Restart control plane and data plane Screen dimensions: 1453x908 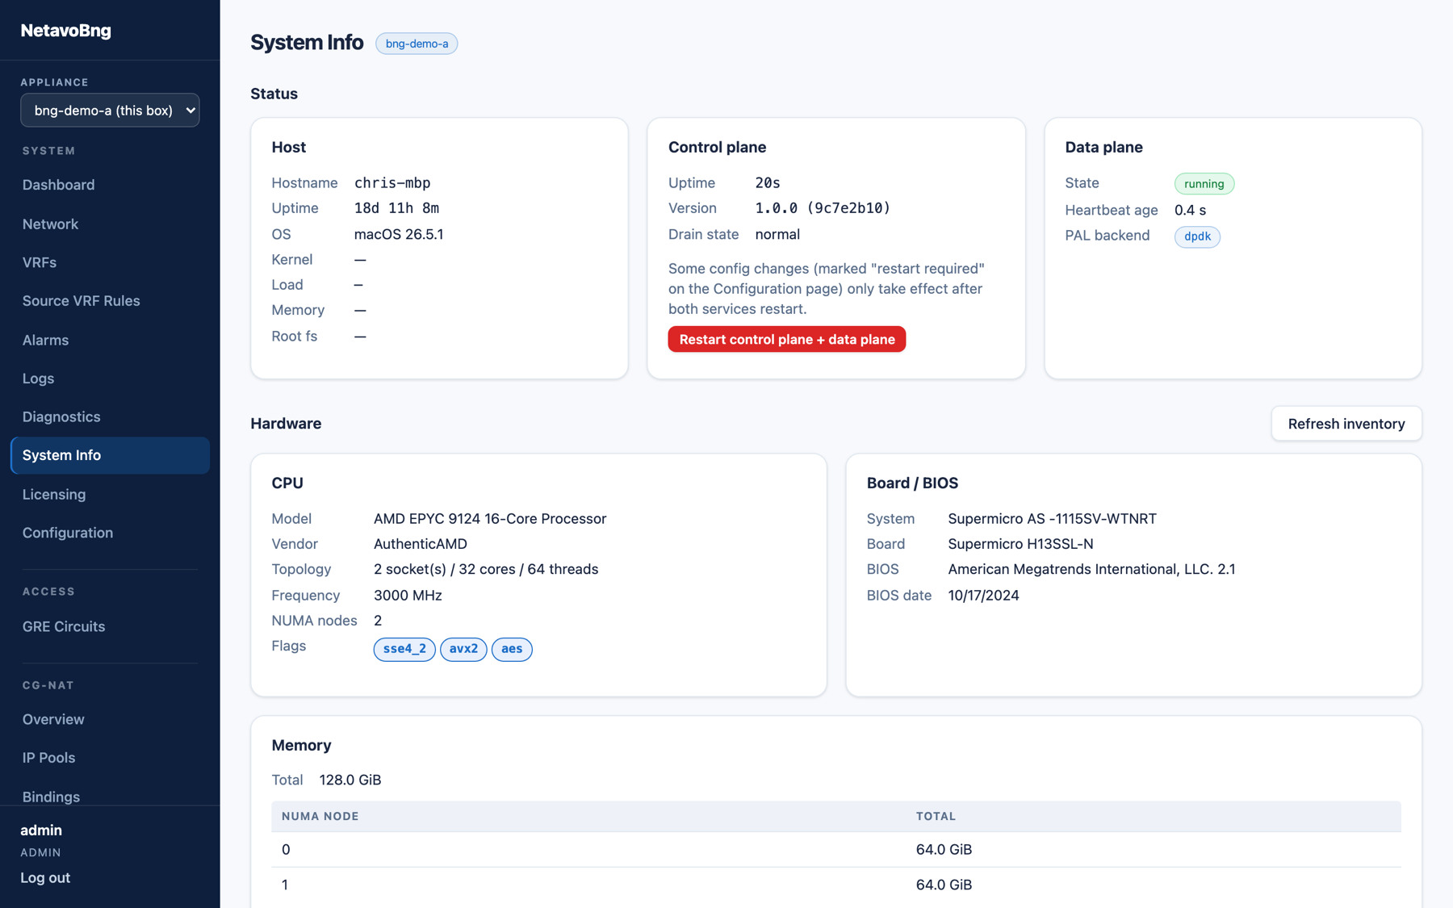787,339
